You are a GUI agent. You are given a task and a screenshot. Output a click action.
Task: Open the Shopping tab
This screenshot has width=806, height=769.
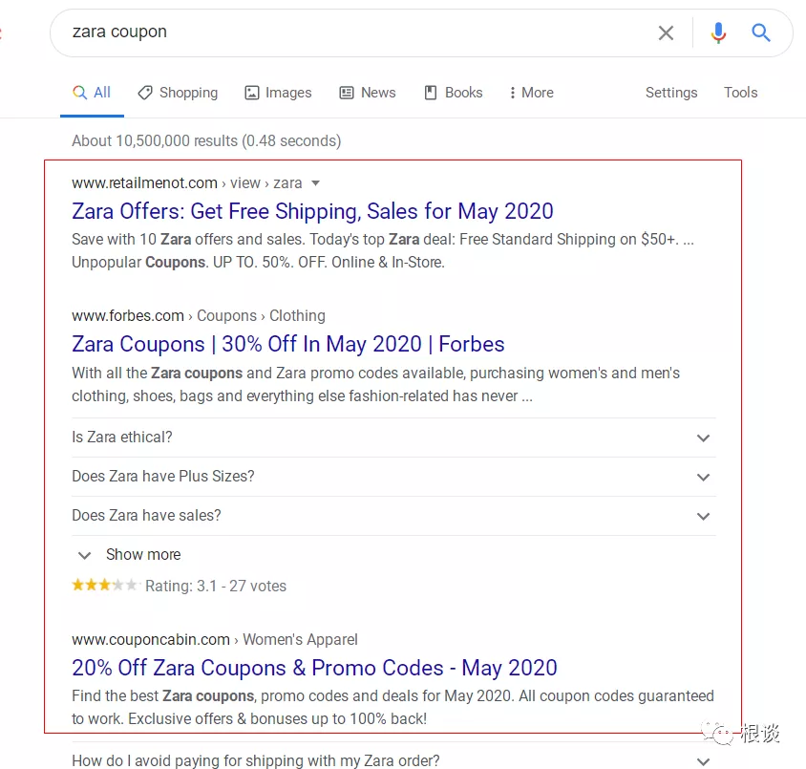click(x=179, y=93)
